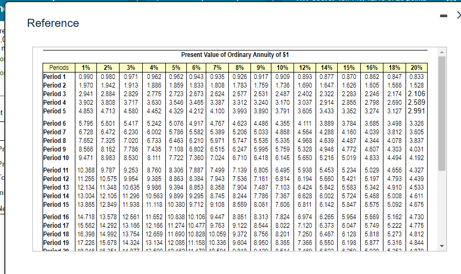Select the 15% column header
461x274 pixels.
349,68
